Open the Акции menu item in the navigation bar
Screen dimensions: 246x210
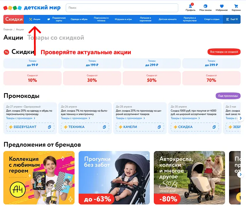pos(35,19)
